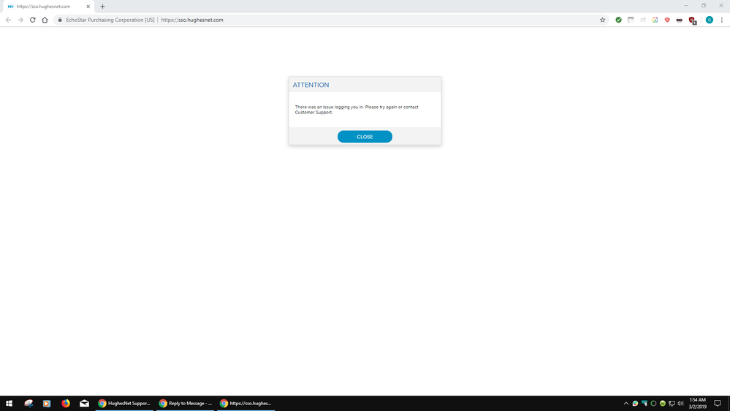Open the browser home page
Screen dimensions: 730x411
pyautogui.click(x=45, y=20)
